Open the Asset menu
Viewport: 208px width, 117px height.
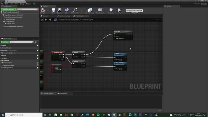tap(11, 4)
